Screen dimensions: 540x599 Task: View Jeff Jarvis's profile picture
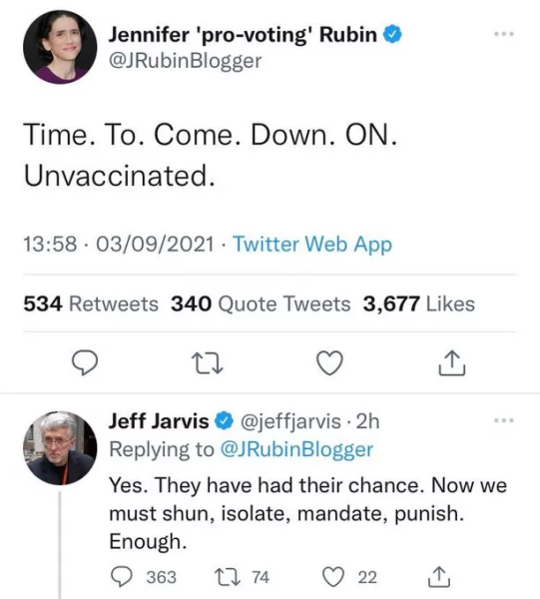60,447
